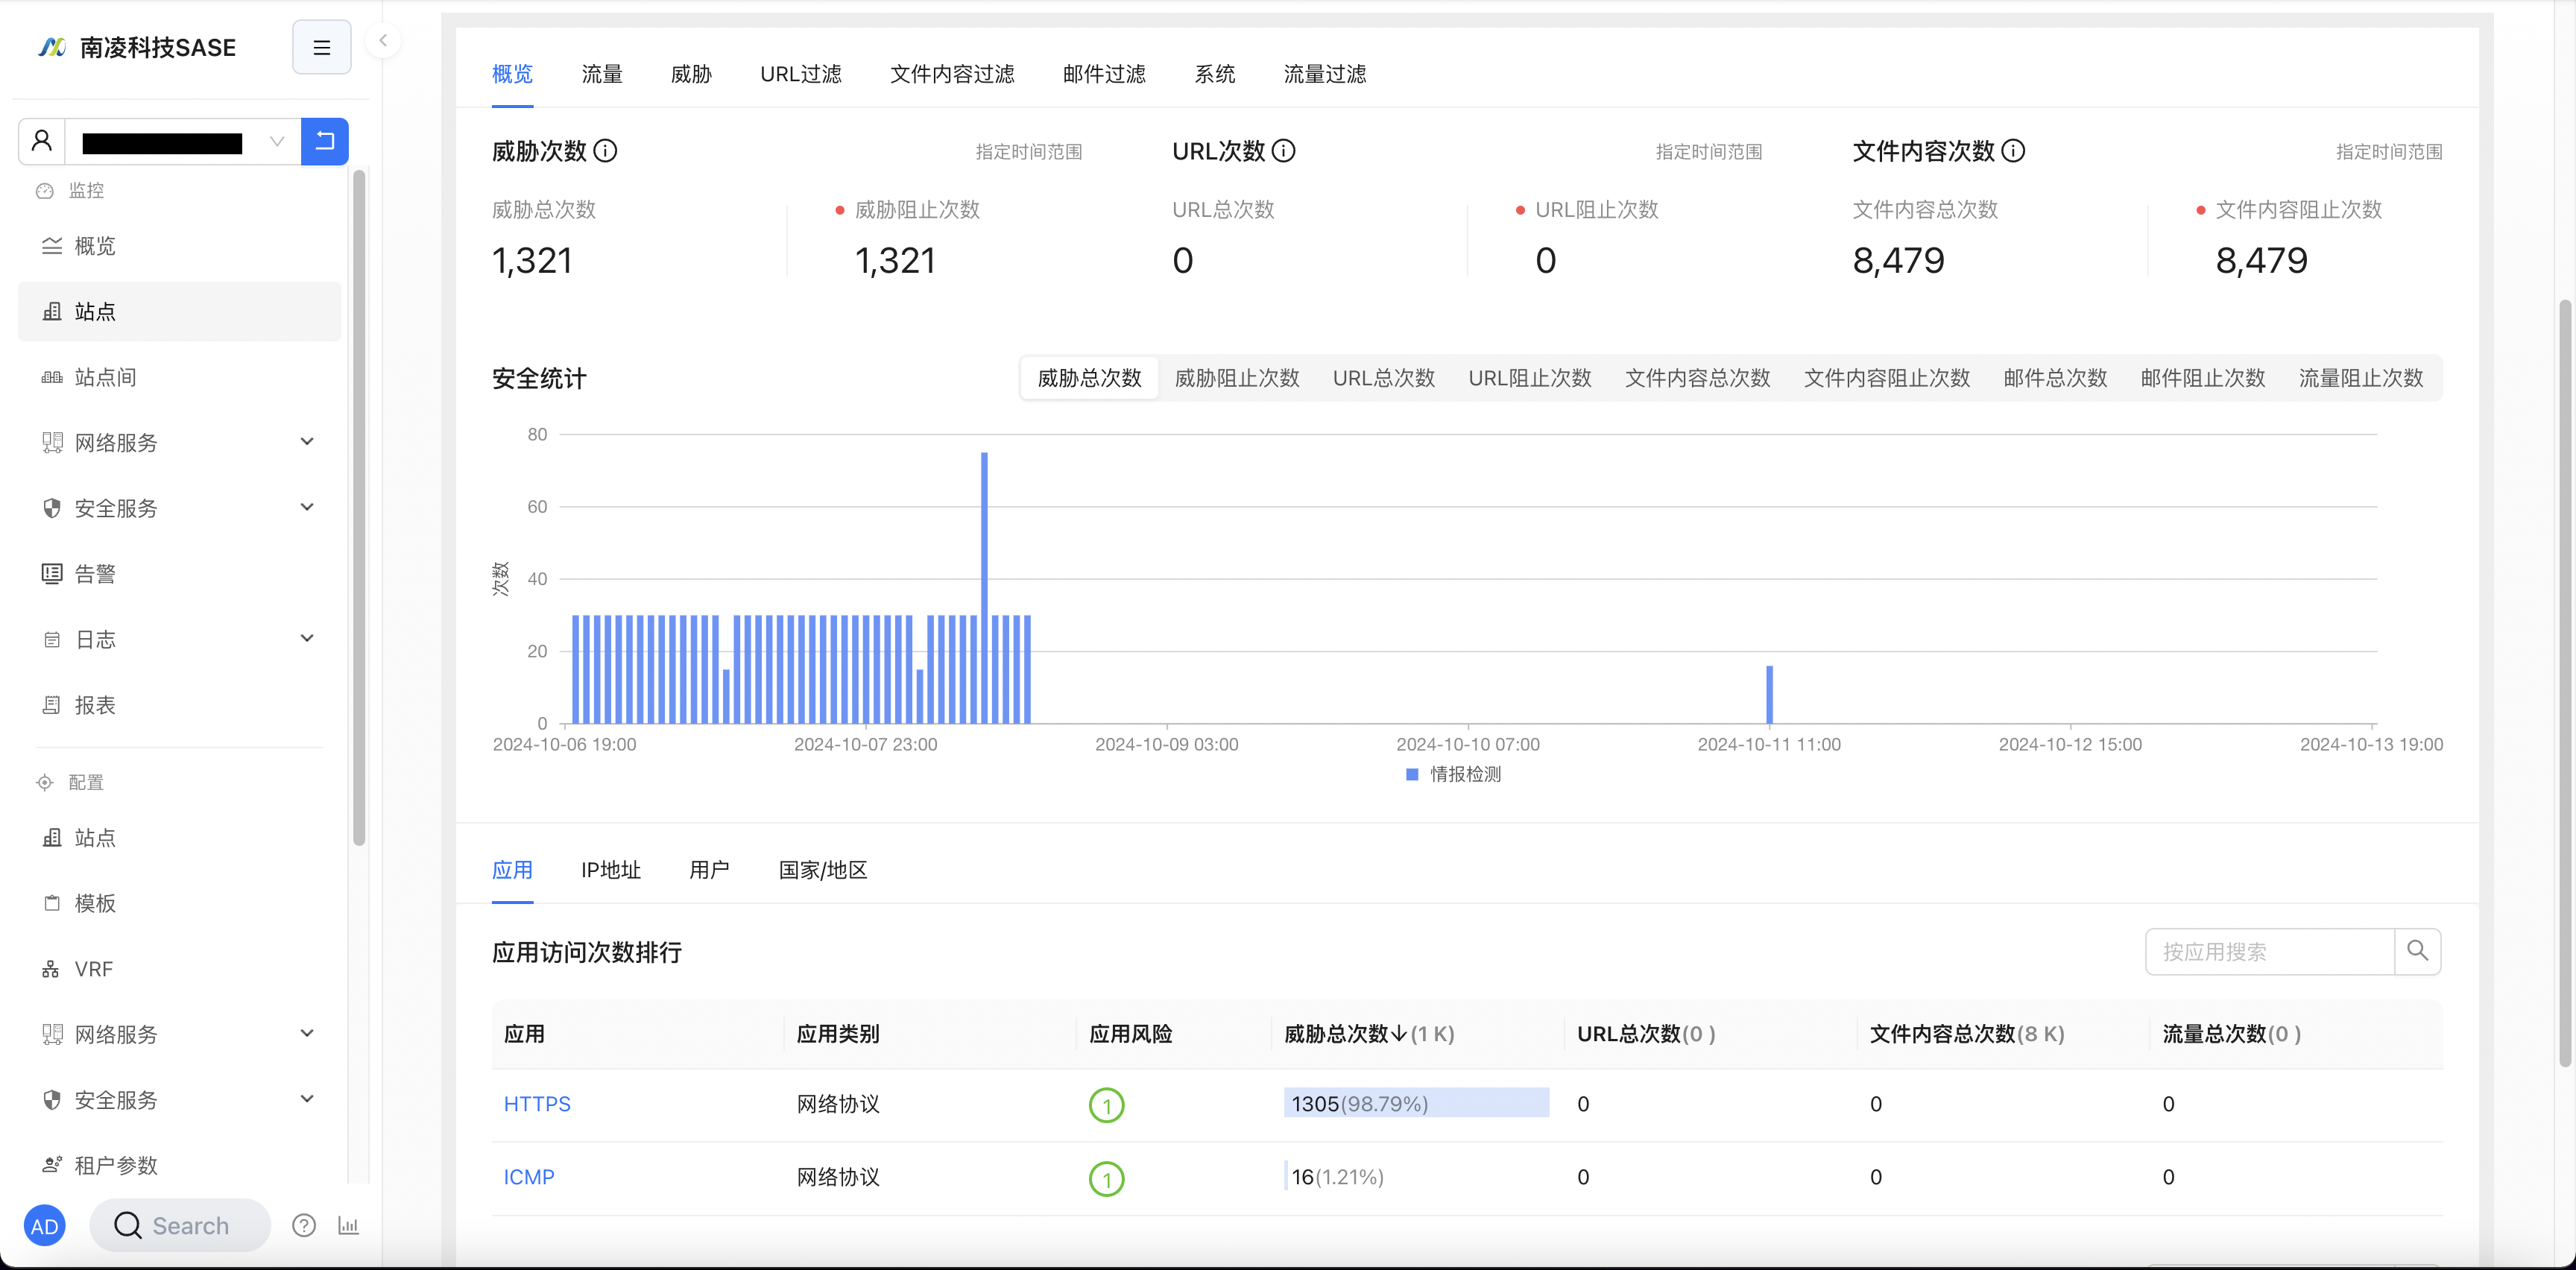Expand 网络服务 under configuration section
Viewport: 2576px width, 1270px height.
tap(180, 1034)
